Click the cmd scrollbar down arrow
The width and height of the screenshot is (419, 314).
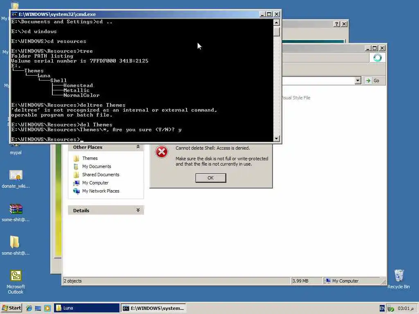tap(277, 138)
